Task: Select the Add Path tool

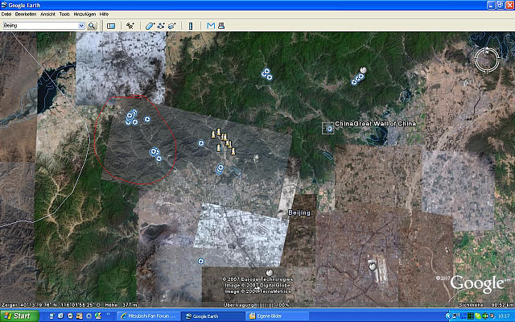Action: click(x=161, y=26)
